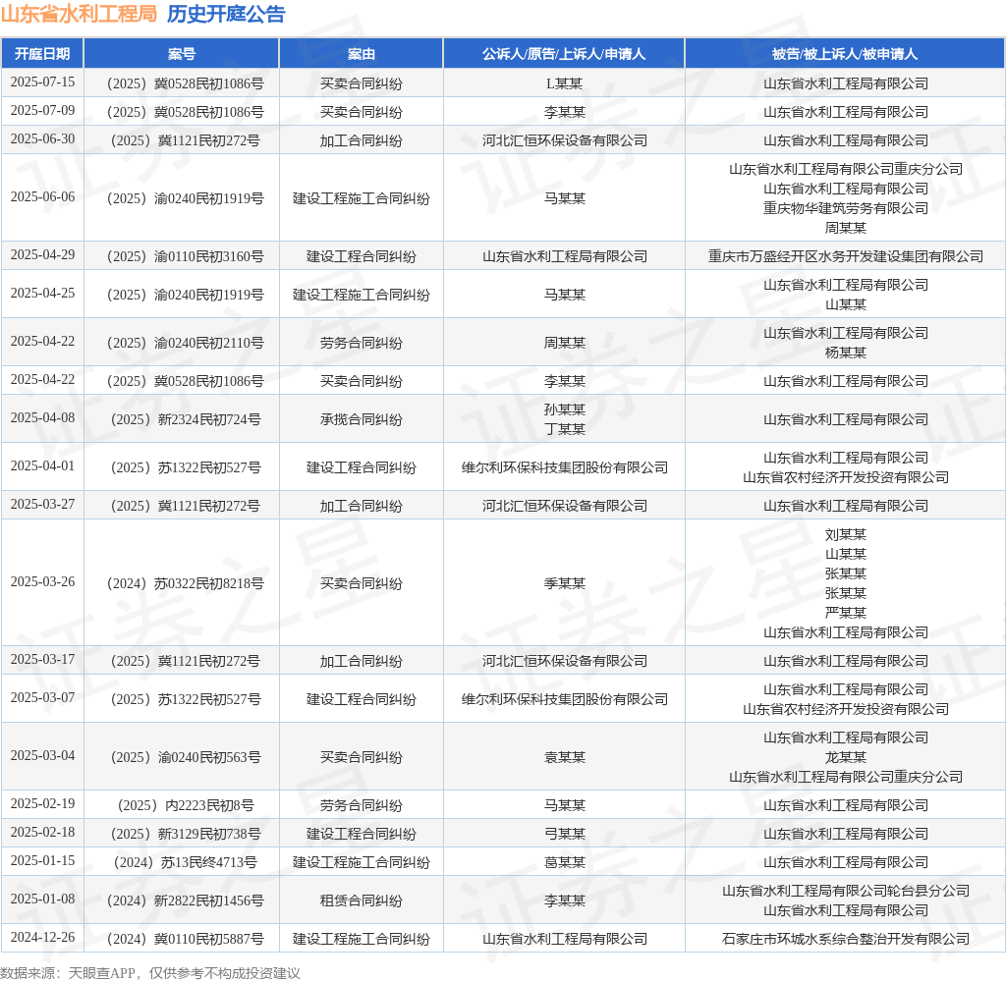Click case number 新3129民初738号
Image resolution: width=1006 pixels, height=982 pixels.
185,834
